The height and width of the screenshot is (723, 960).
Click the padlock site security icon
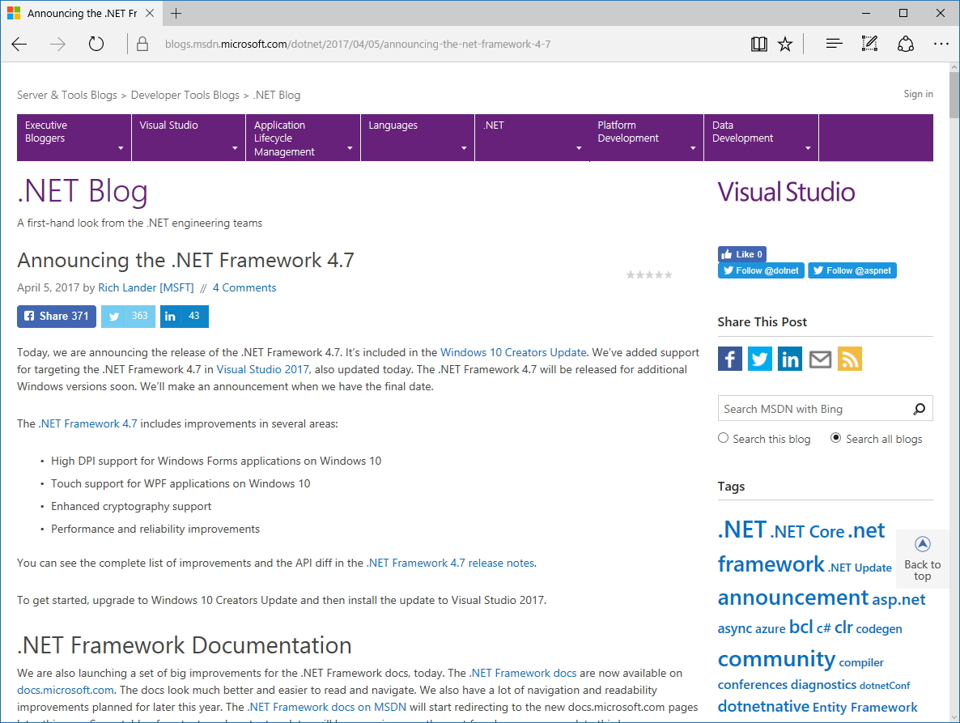click(x=142, y=44)
